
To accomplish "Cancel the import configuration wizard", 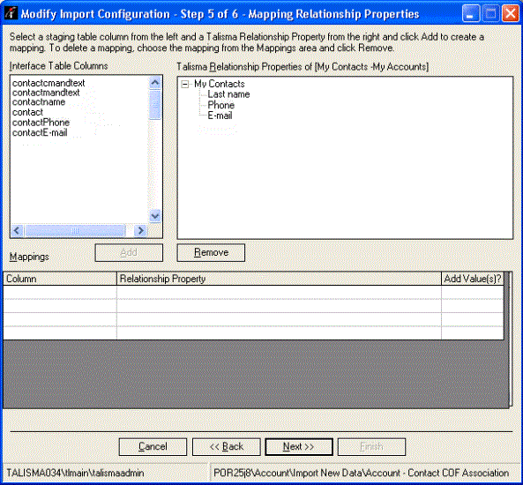I will (x=153, y=446).
